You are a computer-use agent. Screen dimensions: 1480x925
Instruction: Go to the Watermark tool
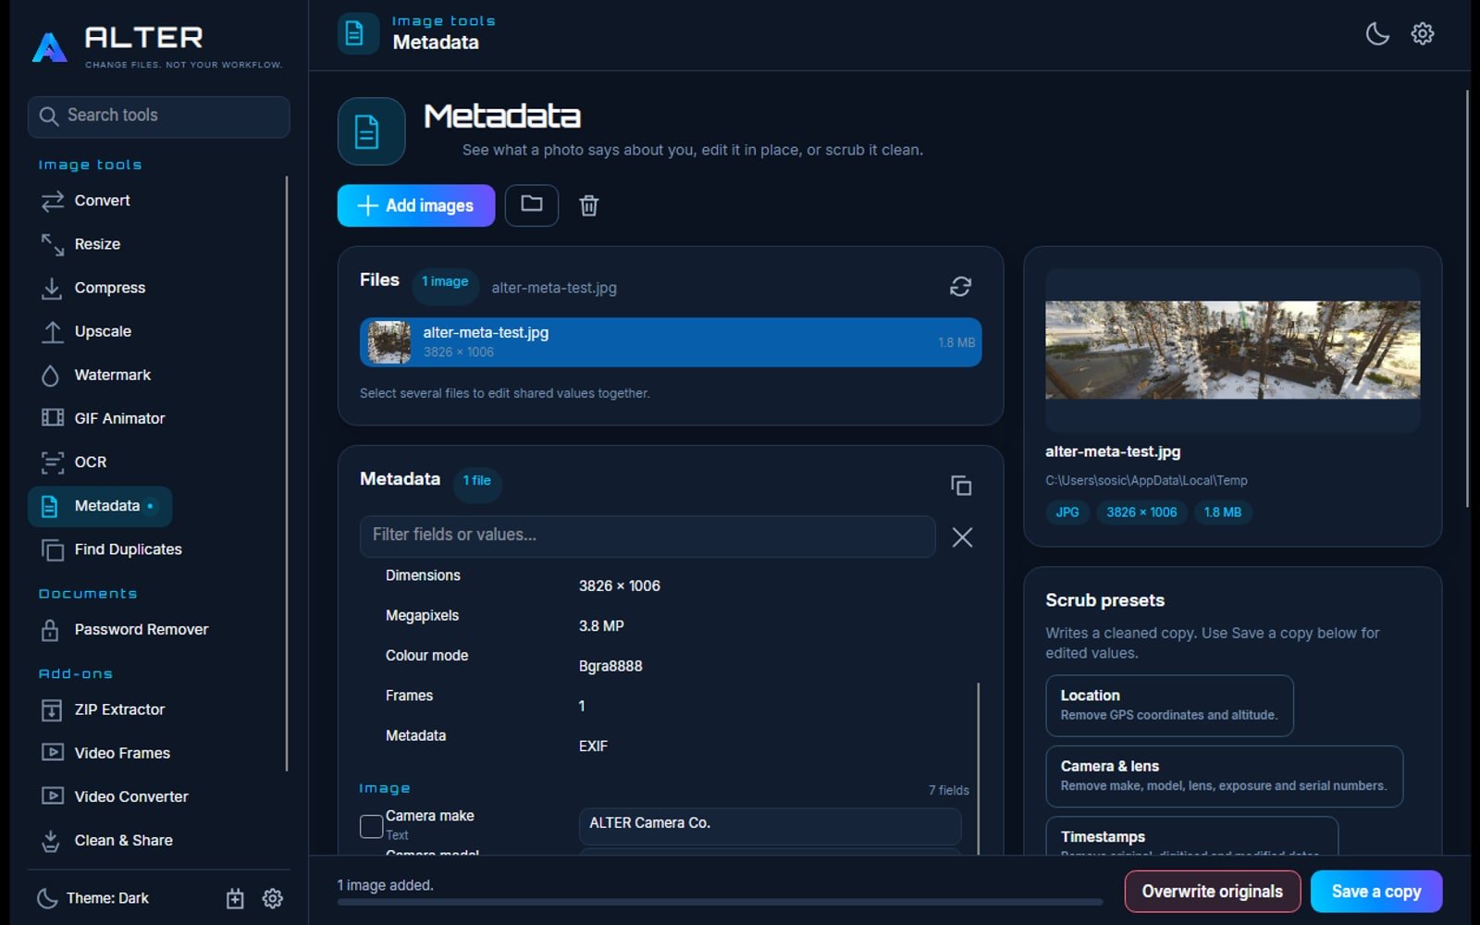coord(95,375)
